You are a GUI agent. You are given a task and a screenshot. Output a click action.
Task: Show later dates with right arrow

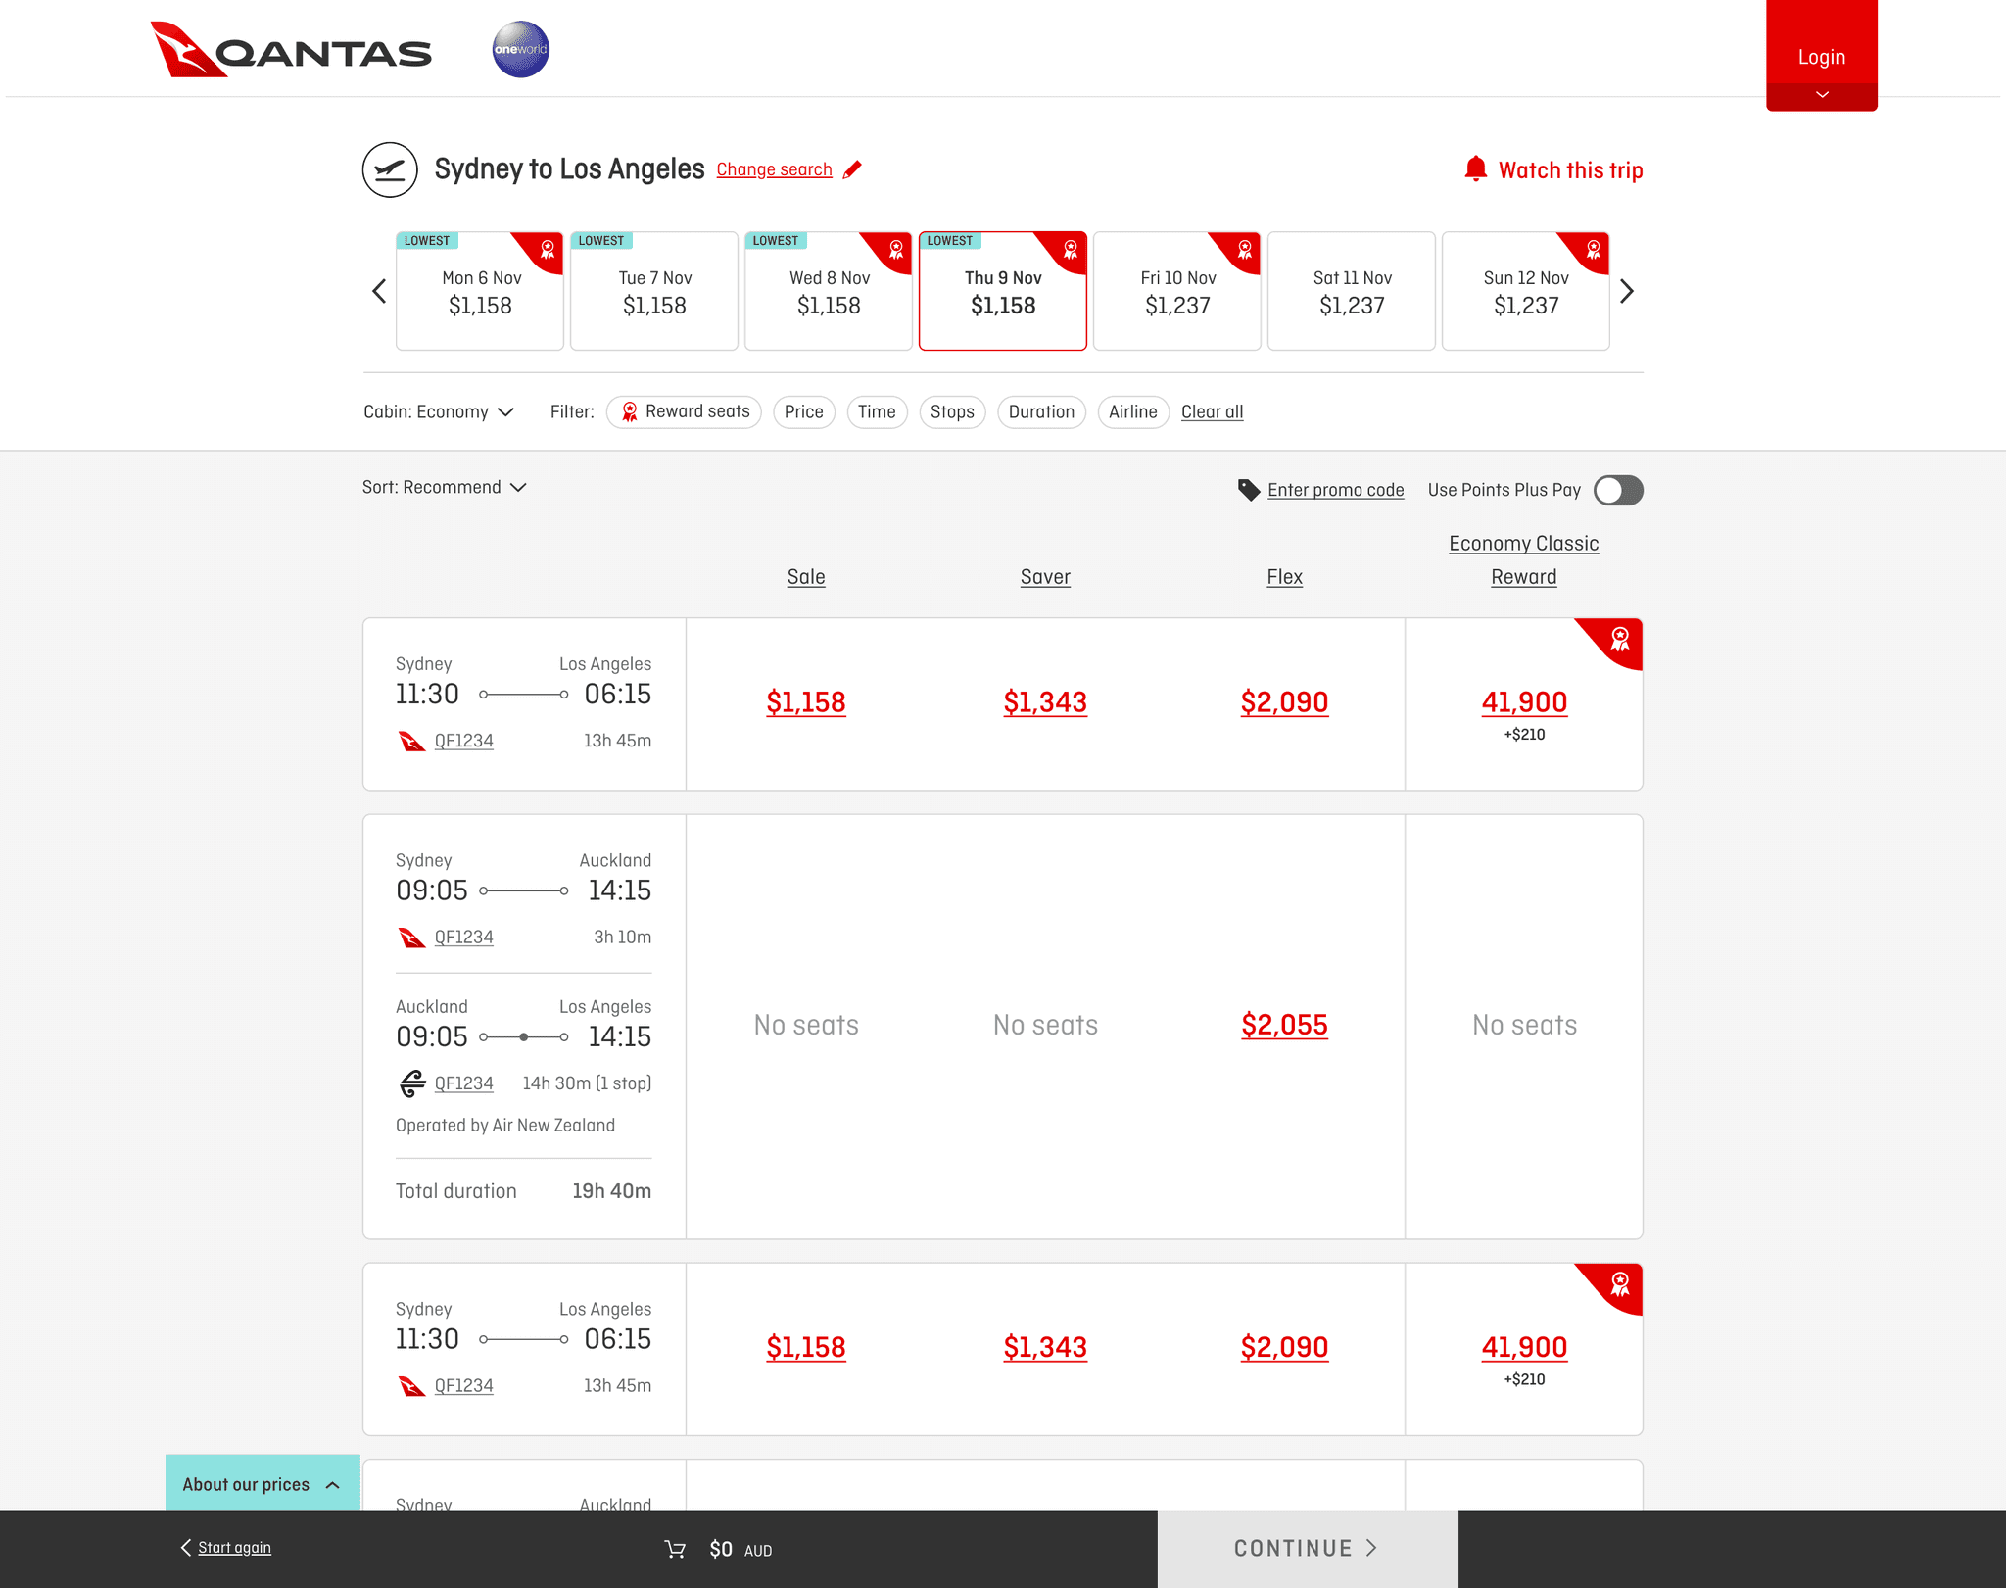coord(1627,291)
